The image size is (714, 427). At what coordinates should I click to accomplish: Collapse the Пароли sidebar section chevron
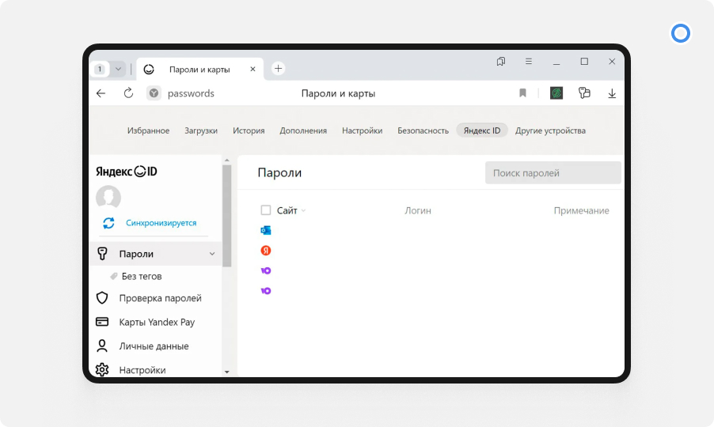(211, 254)
